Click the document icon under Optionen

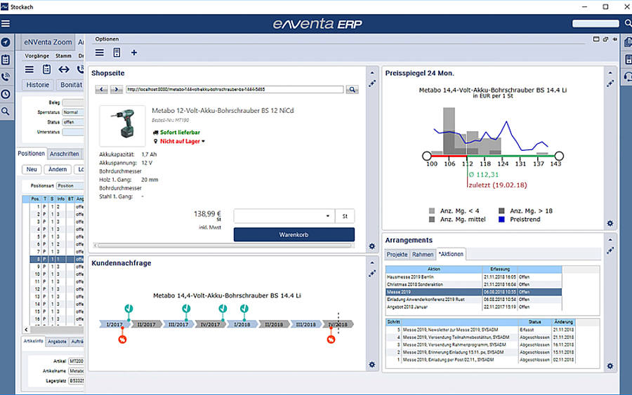pyautogui.click(x=117, y=53)
